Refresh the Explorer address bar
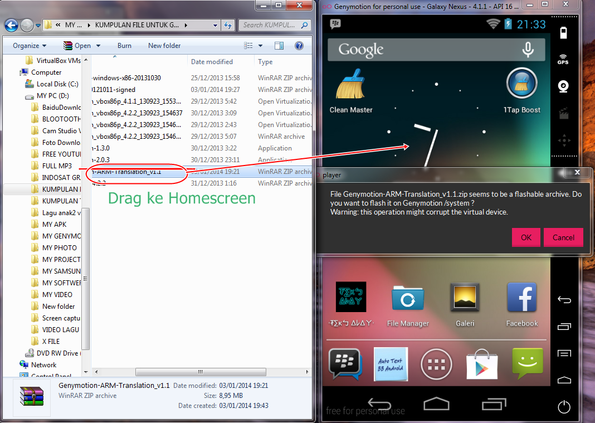This screenshot has width=595, height=423. pos(228,26)
